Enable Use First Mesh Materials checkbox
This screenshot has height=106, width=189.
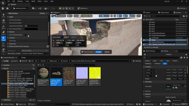pos(25,35)
